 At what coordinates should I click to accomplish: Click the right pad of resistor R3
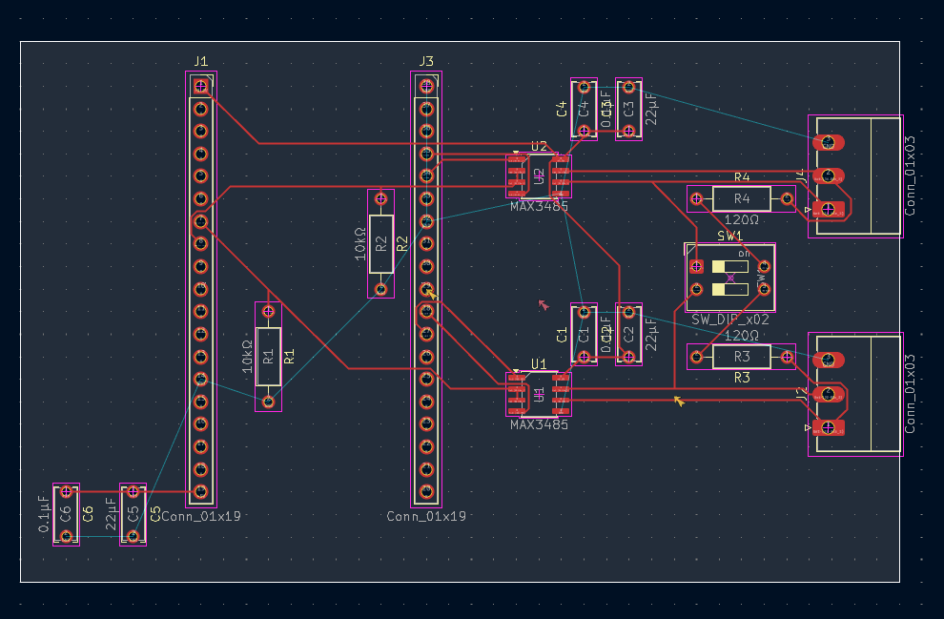pos(787,357)
